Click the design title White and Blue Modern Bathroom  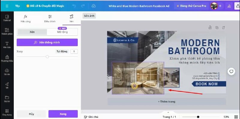tap(139, 6)
